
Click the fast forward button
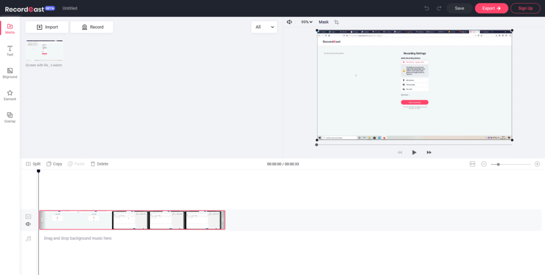click(429, 153)
